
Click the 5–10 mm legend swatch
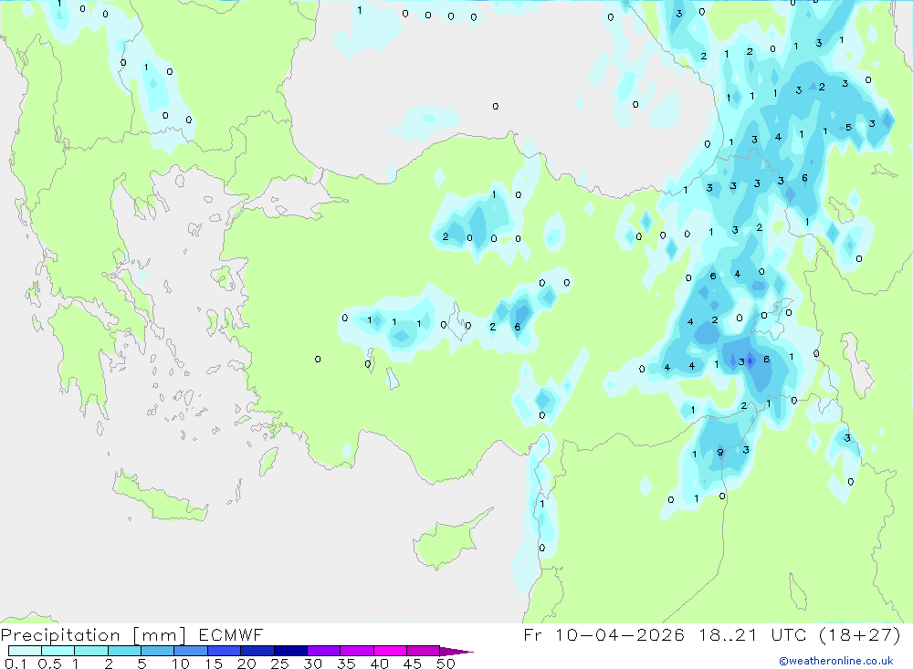pos(157,651)
